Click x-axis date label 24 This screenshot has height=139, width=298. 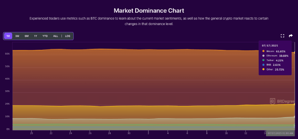tap(70, 133)
